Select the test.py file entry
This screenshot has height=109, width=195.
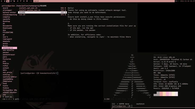click(x=7, y=97)
